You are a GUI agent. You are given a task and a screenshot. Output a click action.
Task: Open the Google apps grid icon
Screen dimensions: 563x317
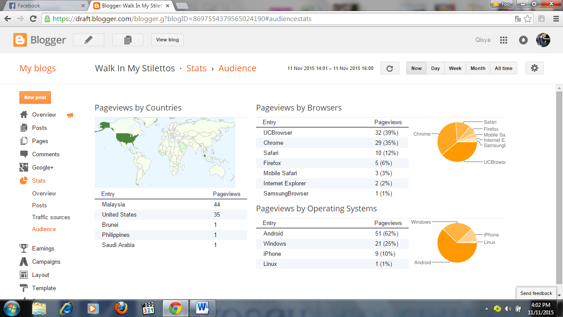pyautogui.click(x=504, y=40)
